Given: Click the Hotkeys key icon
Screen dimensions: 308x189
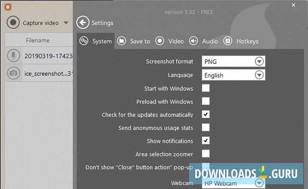Looking at the screenshot, I should [227, 41].
